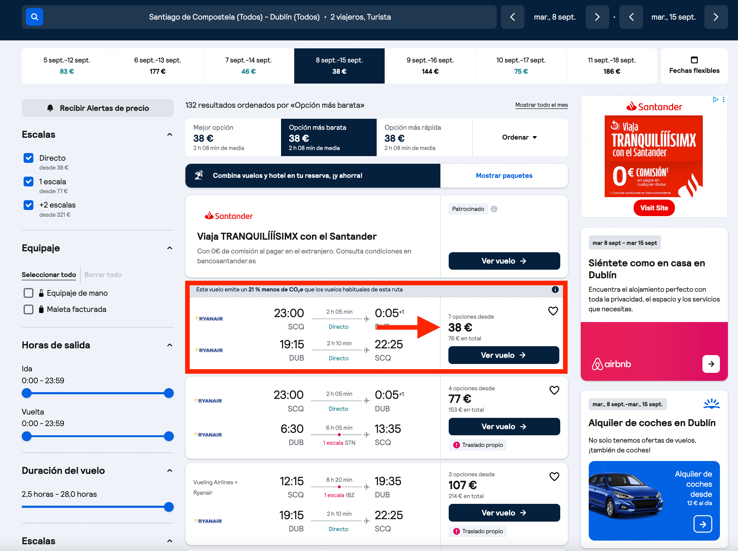Open the Ordenar dropdown

[520, 137]
